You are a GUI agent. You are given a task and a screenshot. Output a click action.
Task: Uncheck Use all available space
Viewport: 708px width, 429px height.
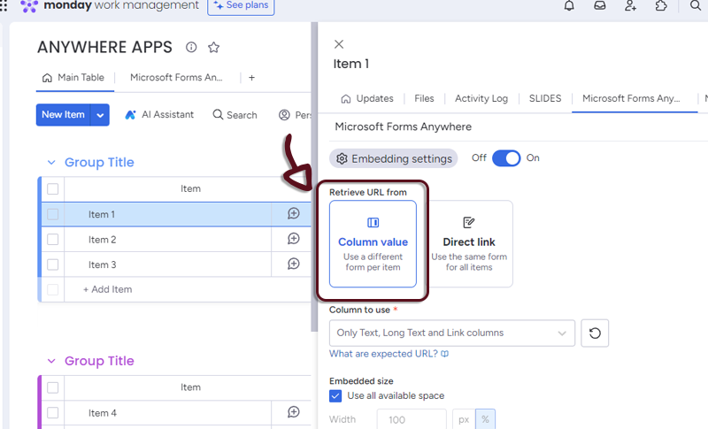335,396
